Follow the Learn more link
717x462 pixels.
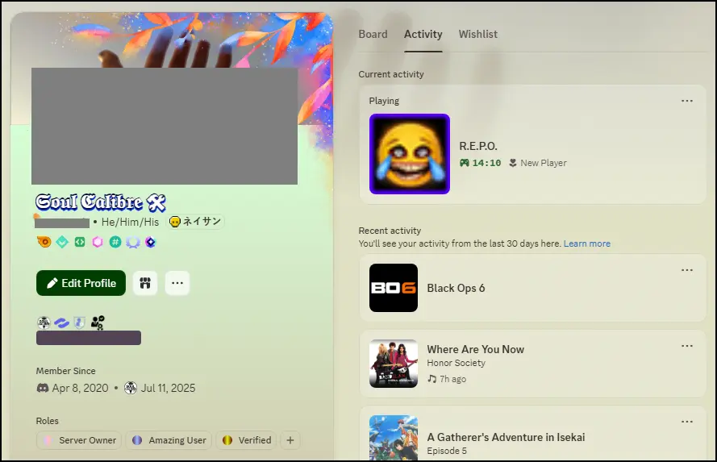pyautogui.click(x=586, y=243)
